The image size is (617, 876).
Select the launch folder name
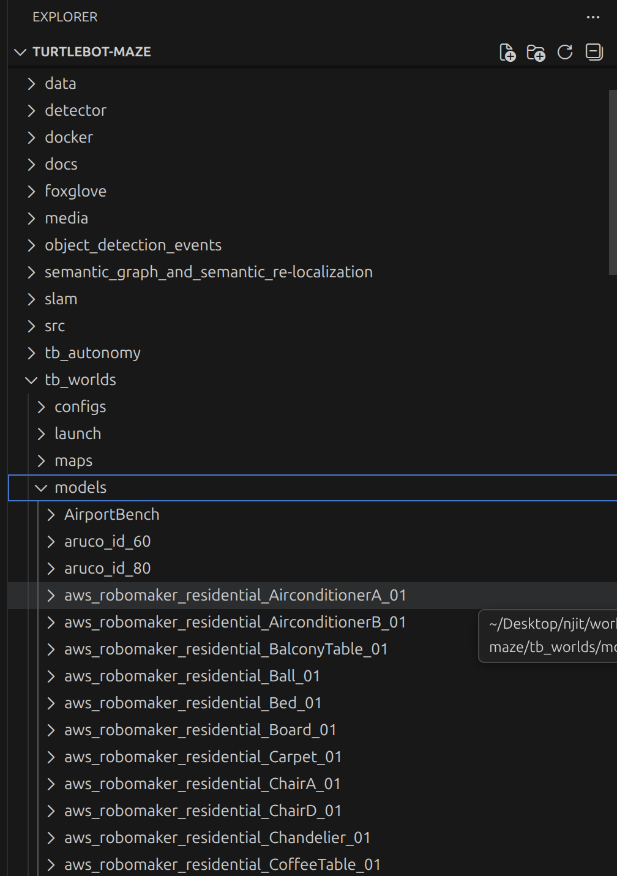[x=78, y=434]
